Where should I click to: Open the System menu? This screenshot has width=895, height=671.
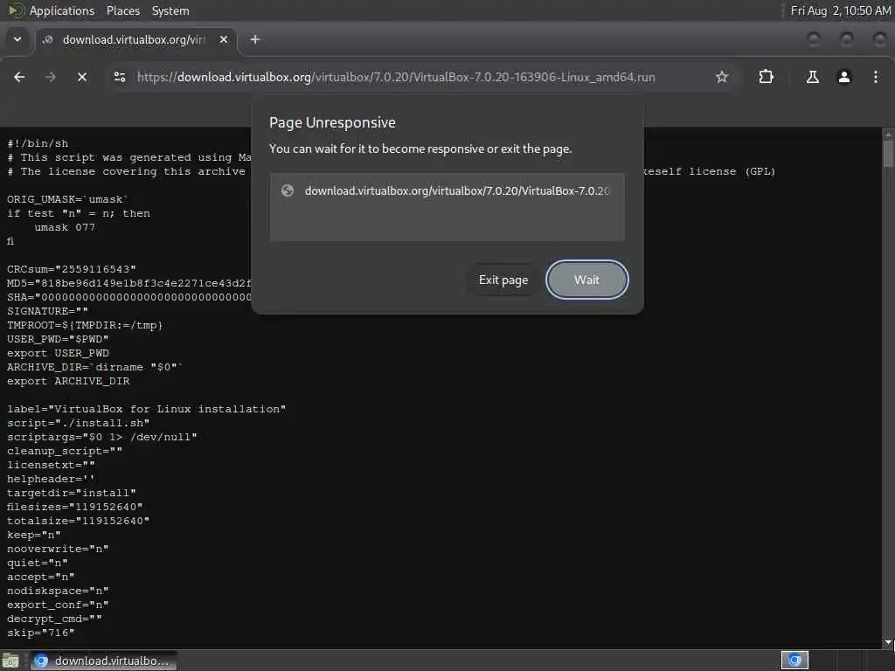click(170, 10)
